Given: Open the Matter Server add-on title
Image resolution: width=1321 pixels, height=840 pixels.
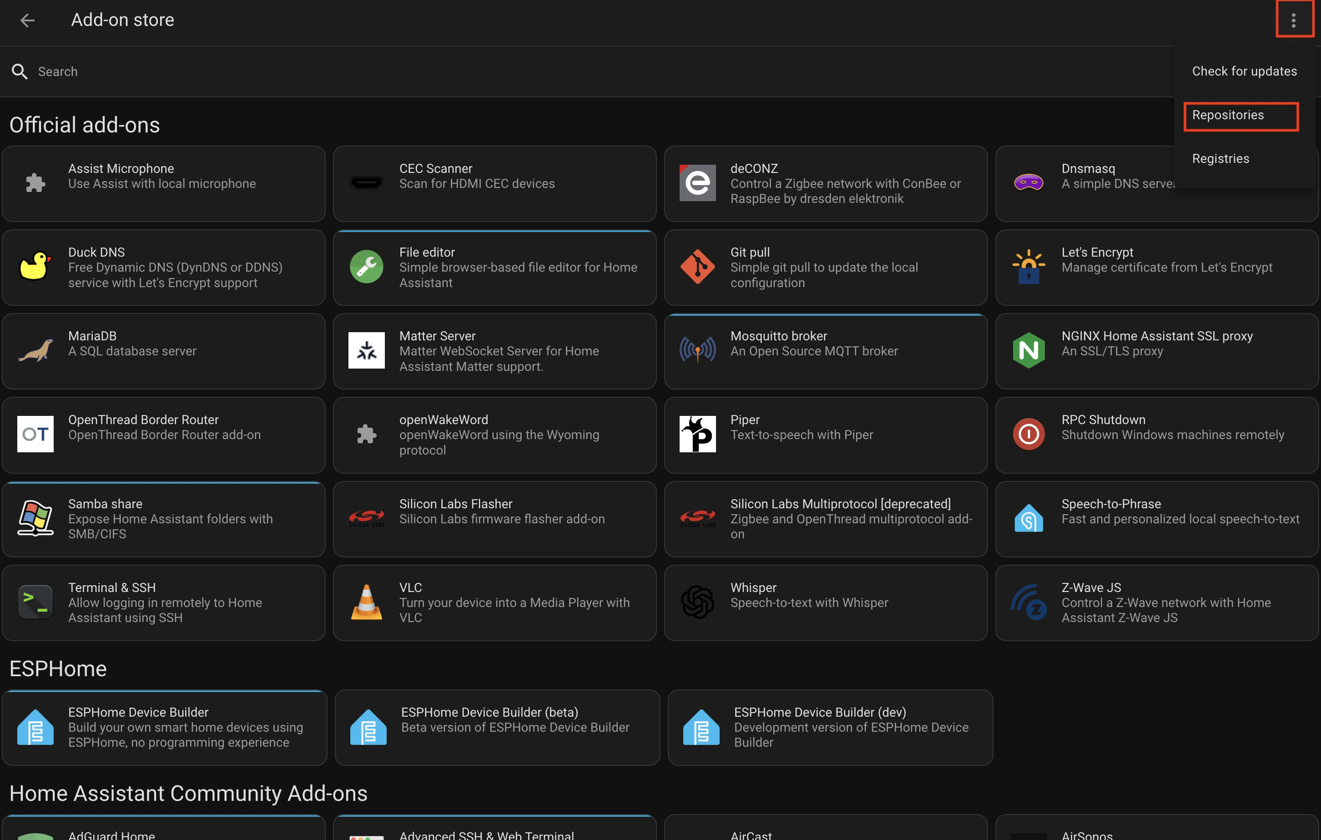Looking at the screenshot, I should point(437,336).
